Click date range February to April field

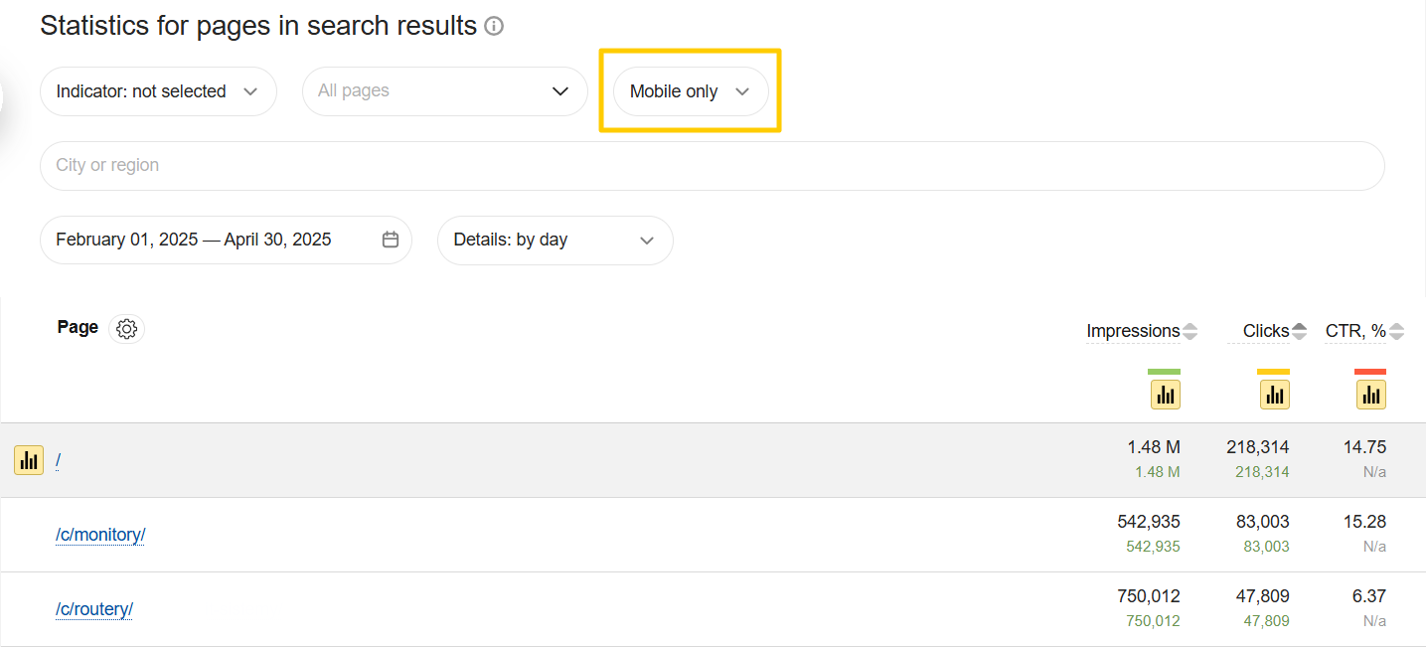pos(194,240)
